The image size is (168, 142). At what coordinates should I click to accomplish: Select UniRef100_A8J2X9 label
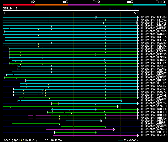tap(154, 135)
